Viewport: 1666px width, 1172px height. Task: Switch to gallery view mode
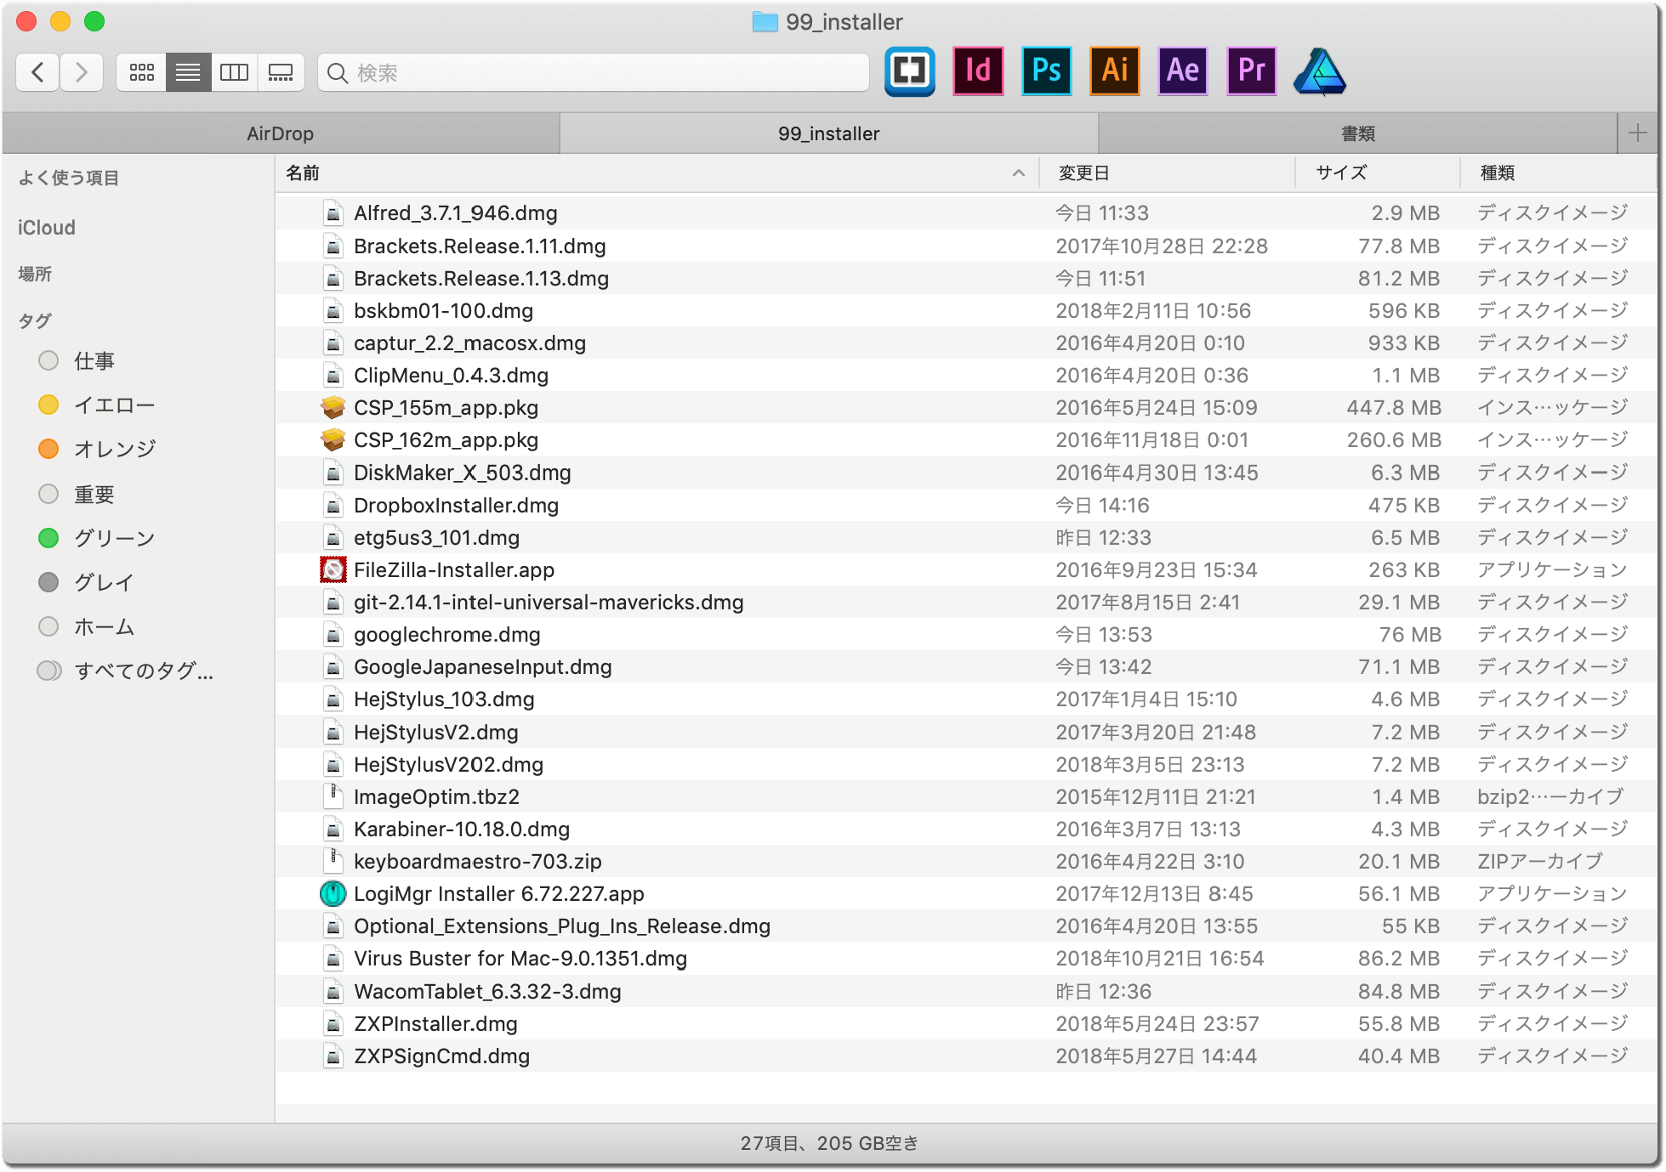coord(281,73)
